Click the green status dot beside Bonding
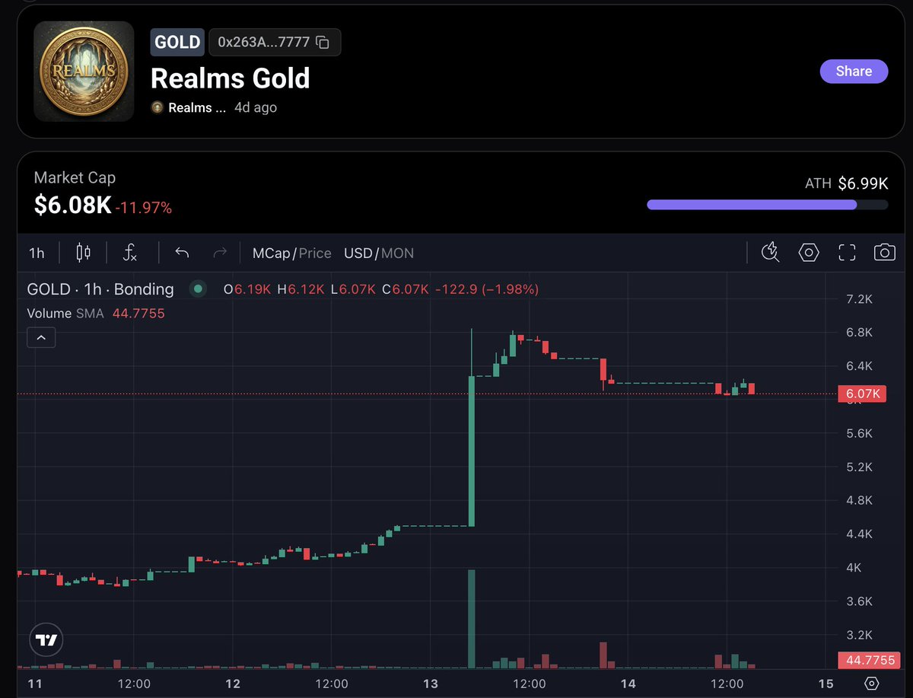Screen dimensions: 913x698 click(199, 289)
